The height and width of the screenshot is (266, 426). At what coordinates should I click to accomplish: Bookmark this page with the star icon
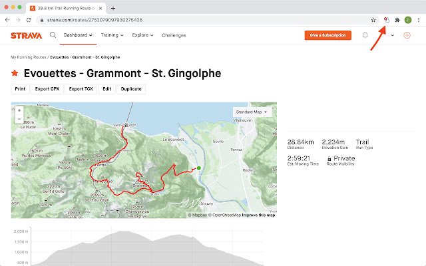(373, 21)
